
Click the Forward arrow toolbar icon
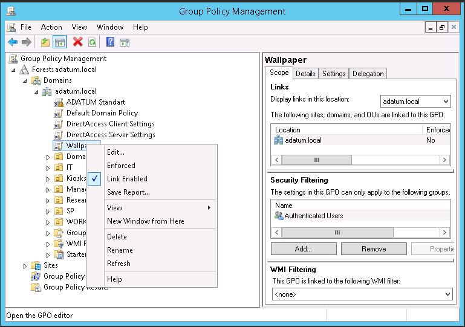click(27, 42)
